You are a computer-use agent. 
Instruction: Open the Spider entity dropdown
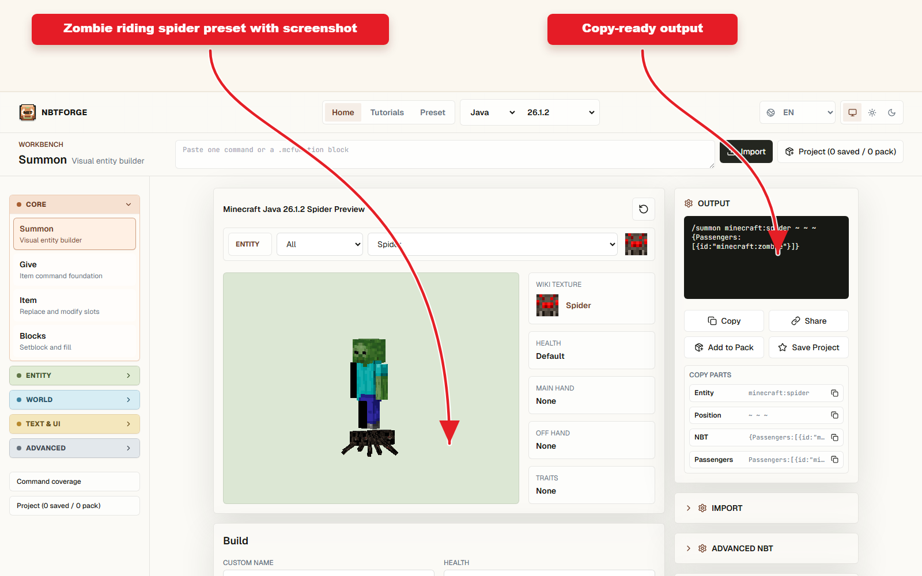[493, 244]
